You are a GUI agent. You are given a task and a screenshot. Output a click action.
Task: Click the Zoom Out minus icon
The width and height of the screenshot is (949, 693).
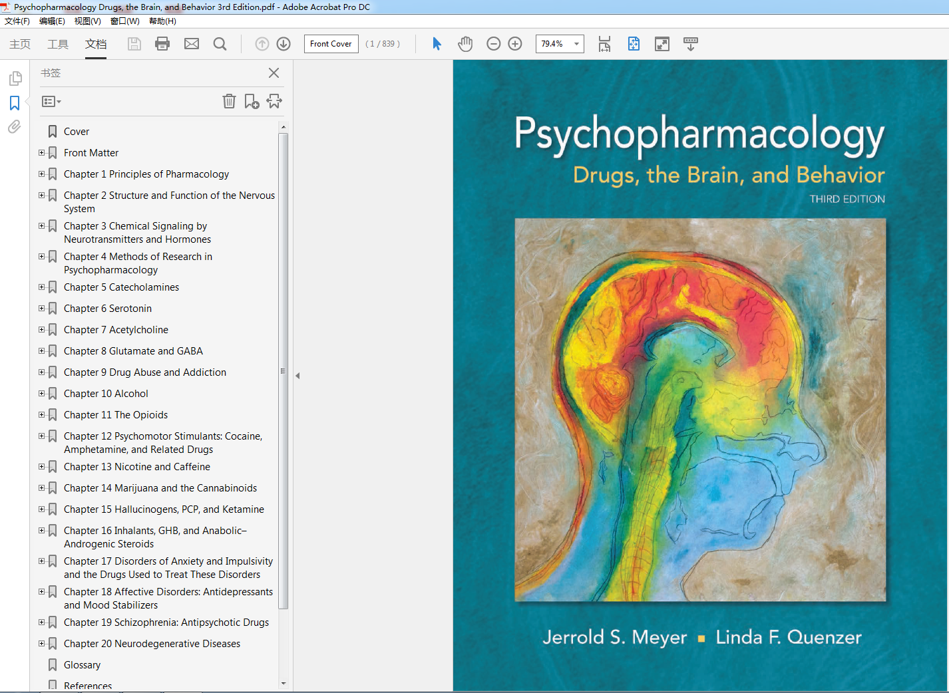(x=494, y=44)
